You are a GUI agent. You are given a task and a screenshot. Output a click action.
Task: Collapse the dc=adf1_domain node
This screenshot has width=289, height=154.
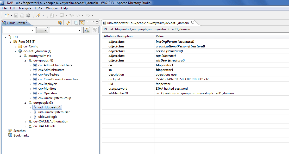(15, 51)
